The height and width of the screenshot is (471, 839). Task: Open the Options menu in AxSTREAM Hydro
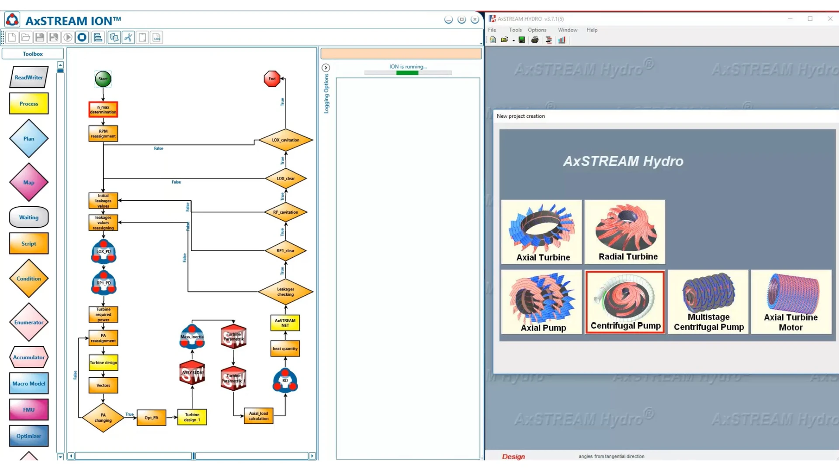click(x=537, y=30)
